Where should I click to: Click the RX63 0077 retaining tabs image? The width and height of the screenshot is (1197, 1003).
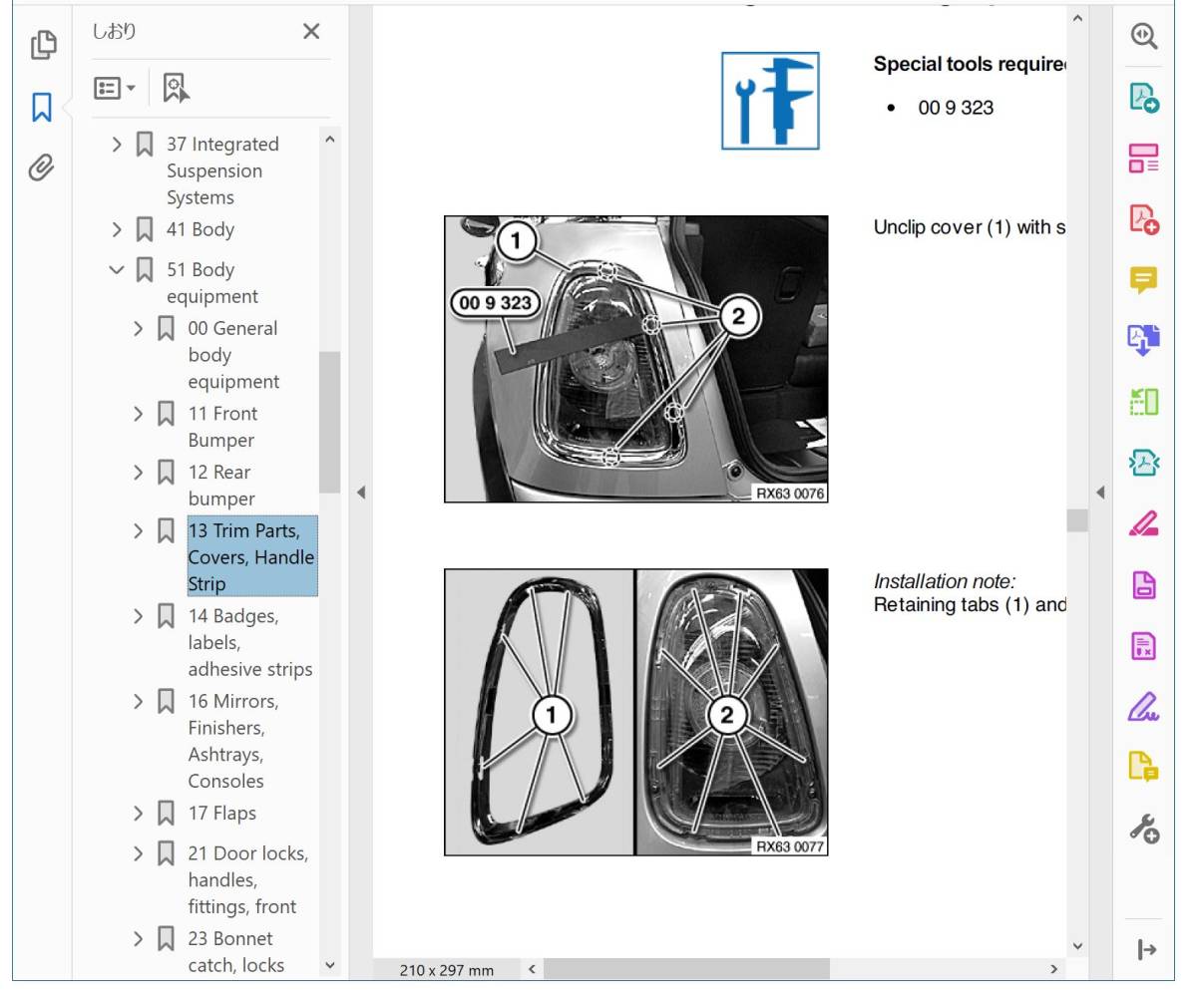click(635, 712)
